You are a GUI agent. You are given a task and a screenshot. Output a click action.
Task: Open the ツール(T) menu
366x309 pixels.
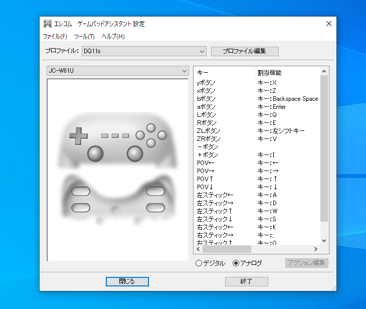tap(84, 37)
